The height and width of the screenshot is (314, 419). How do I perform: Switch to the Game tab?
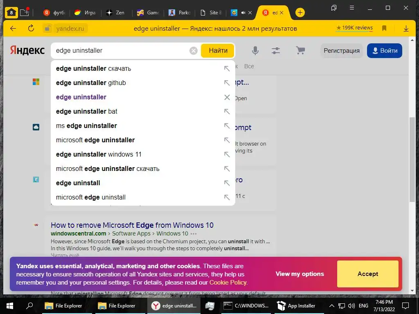pos(148,13)
